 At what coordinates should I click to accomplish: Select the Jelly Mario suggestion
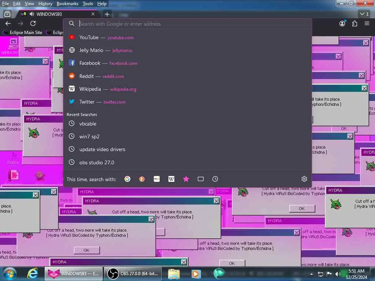point(188,50)
